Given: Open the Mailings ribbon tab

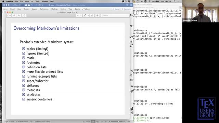Looking at the screenshot, I should 54,9.
